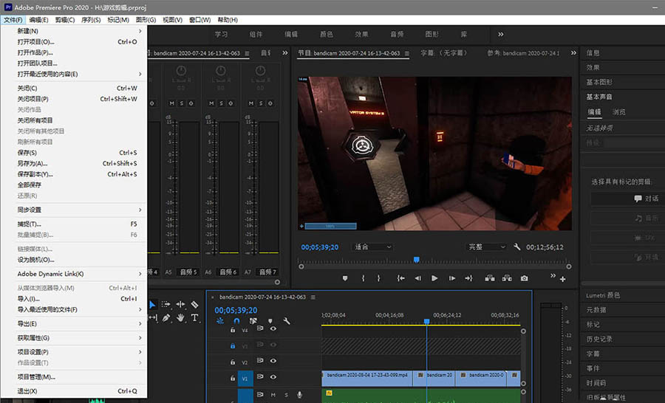Choose 另存为(A)... in File menu

point(33,164)
